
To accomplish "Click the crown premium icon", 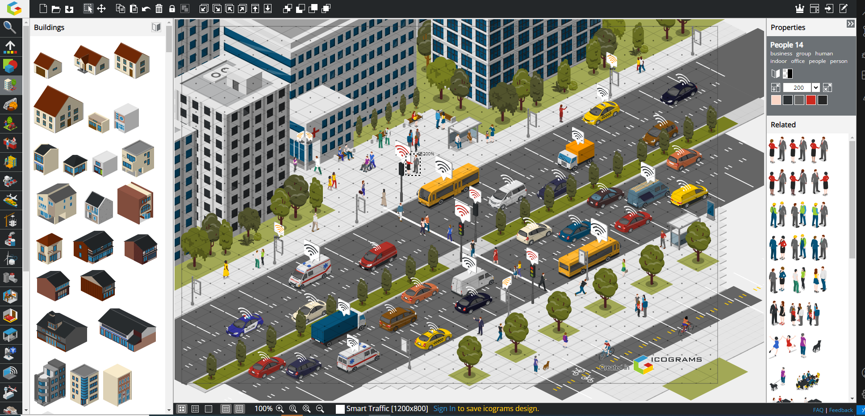I will click(x=799, y=8).
